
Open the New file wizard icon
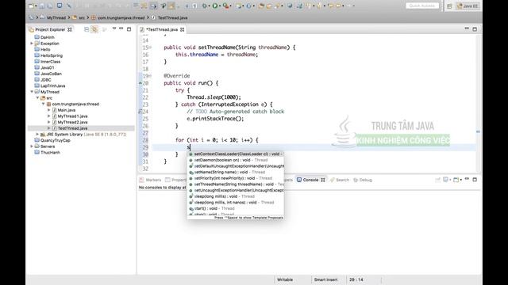pyautogui.click(x=32, y=6)
